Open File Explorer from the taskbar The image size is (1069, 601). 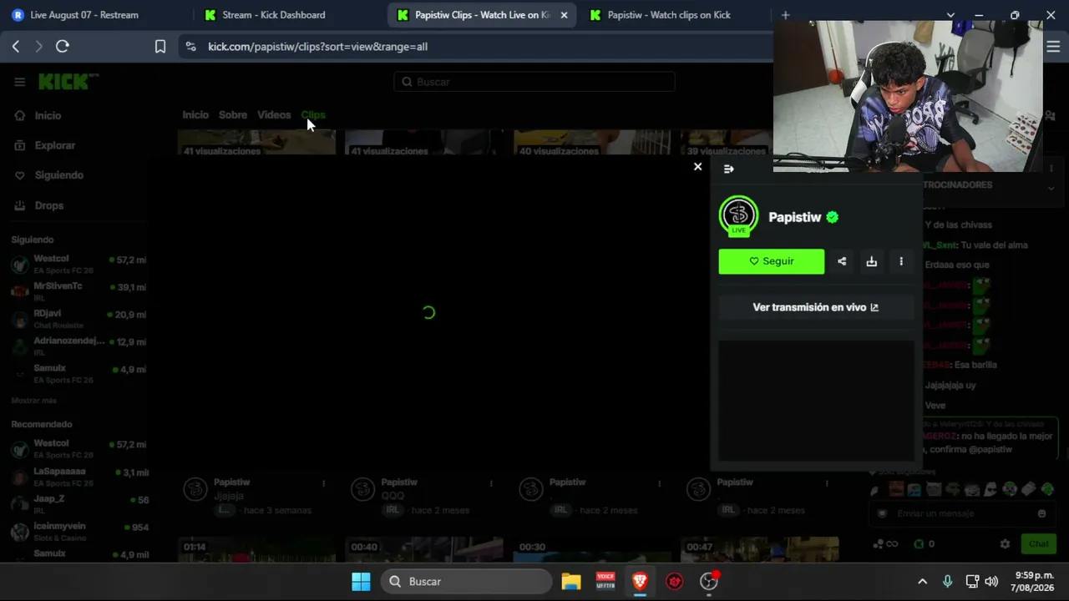point(571,582)
